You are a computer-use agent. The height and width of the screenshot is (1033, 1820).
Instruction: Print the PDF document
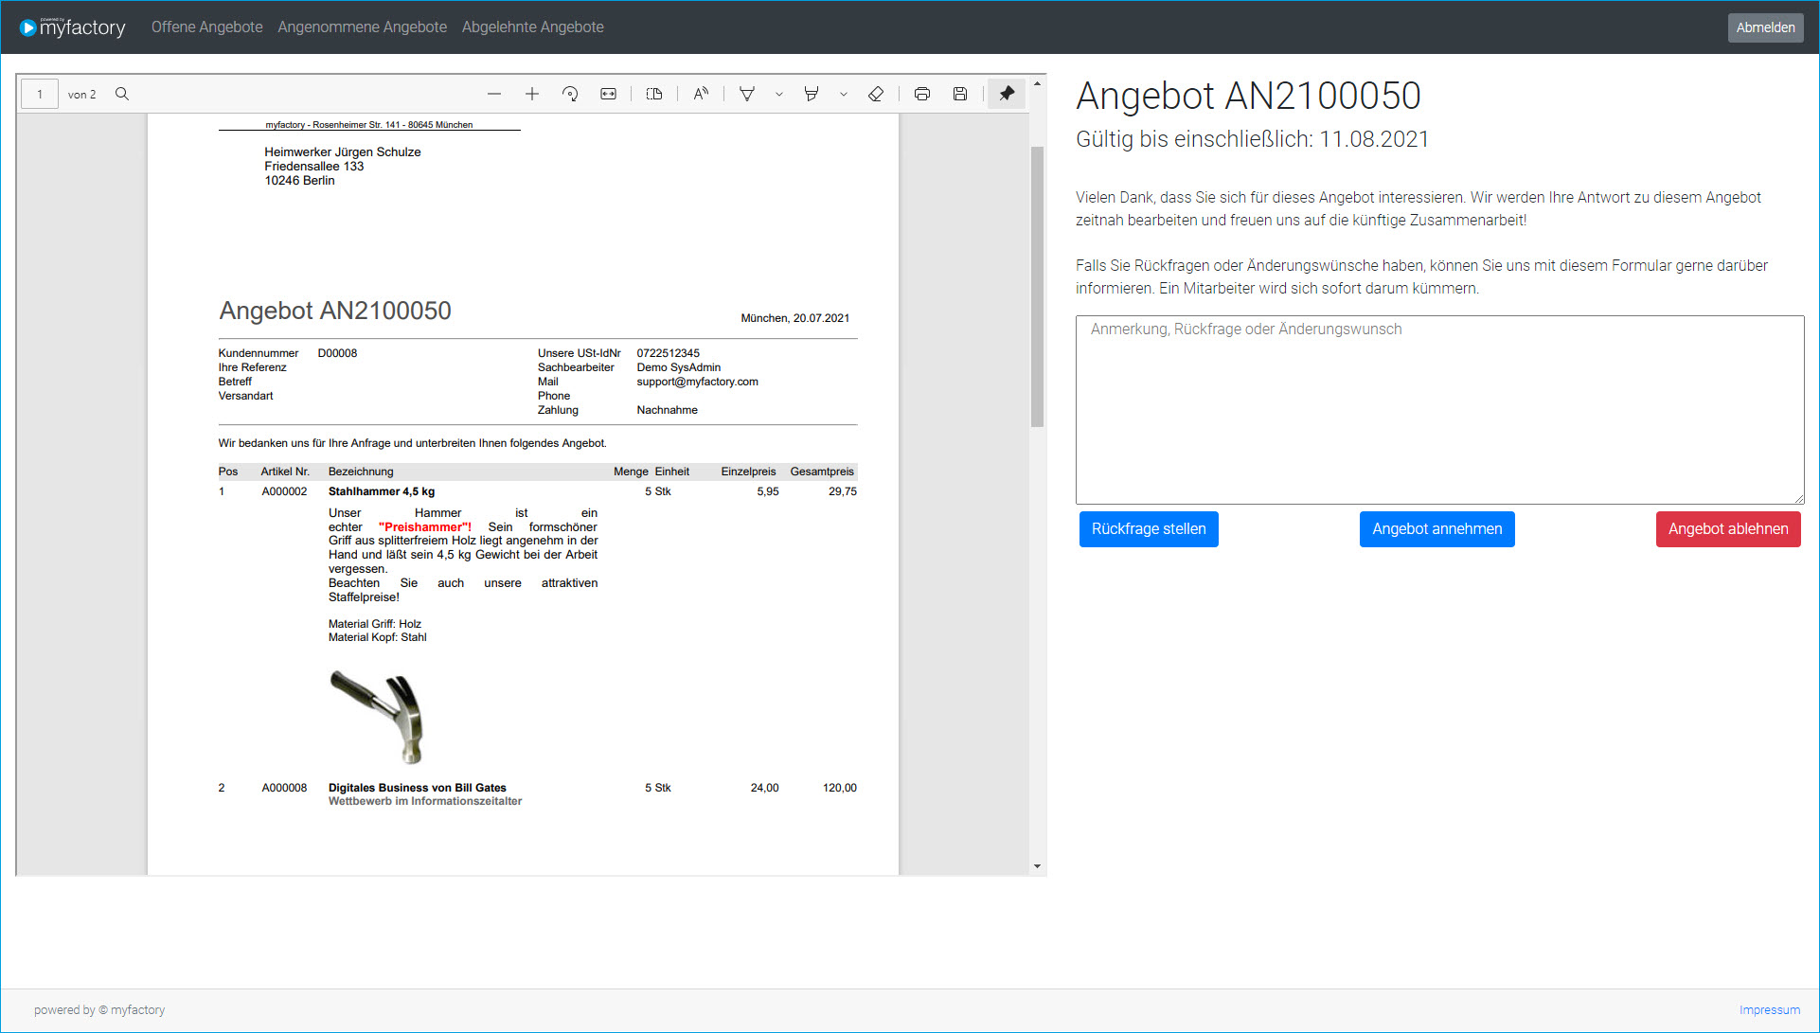point(922,94)
